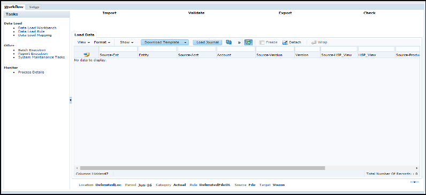Viewport: 426px width, 195px height.
Task: Select the Load Data tab
Action: point(84,35)
